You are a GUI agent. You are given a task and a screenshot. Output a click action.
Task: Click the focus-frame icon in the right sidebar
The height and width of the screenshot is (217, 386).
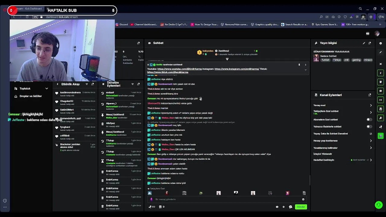[381, 64]
